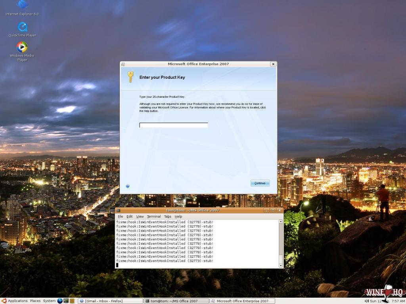Viewport: 406px width, 304px height.
Task: Click the Product Key text field
Action: point(174,125)
